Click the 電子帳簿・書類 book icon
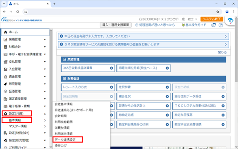Viewport: 238px width, 149px height. click(x=6, y=106)
